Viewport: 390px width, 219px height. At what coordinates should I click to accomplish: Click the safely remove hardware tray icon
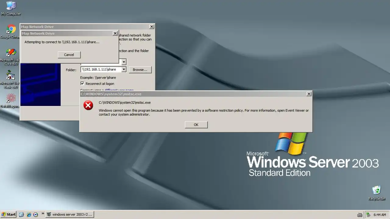(368, 215)
